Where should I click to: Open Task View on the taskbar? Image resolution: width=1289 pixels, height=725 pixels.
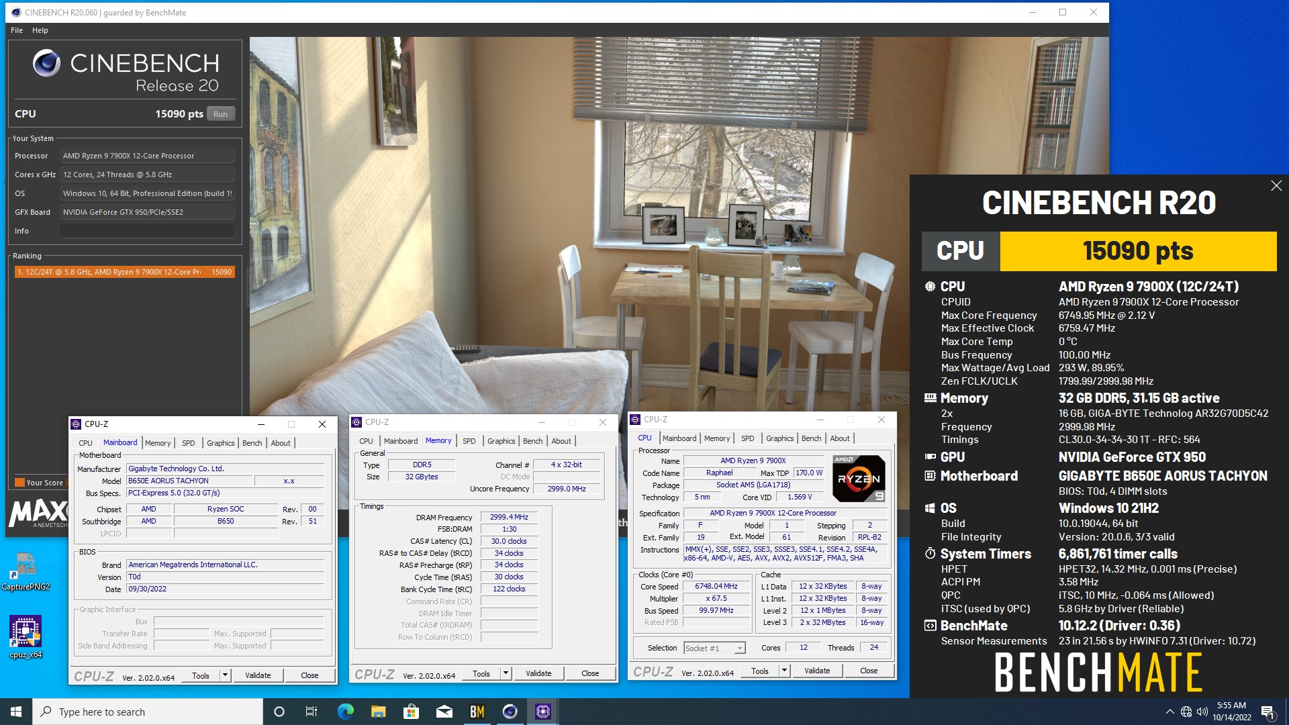(312, 712)
